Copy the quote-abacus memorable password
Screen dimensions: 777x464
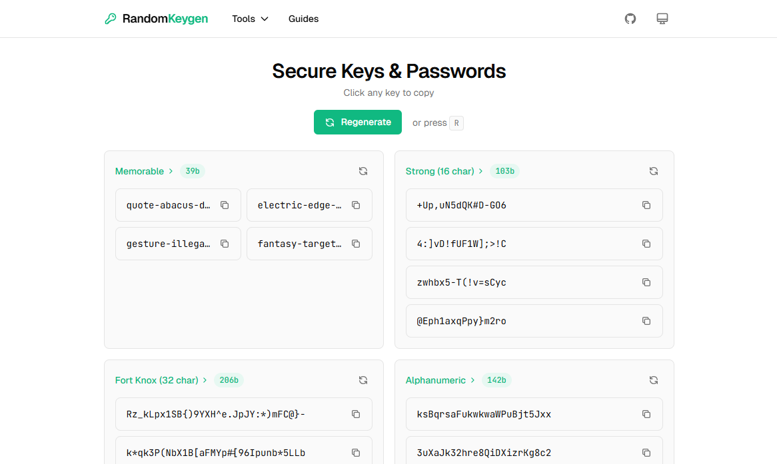click(x=225, y=205)
